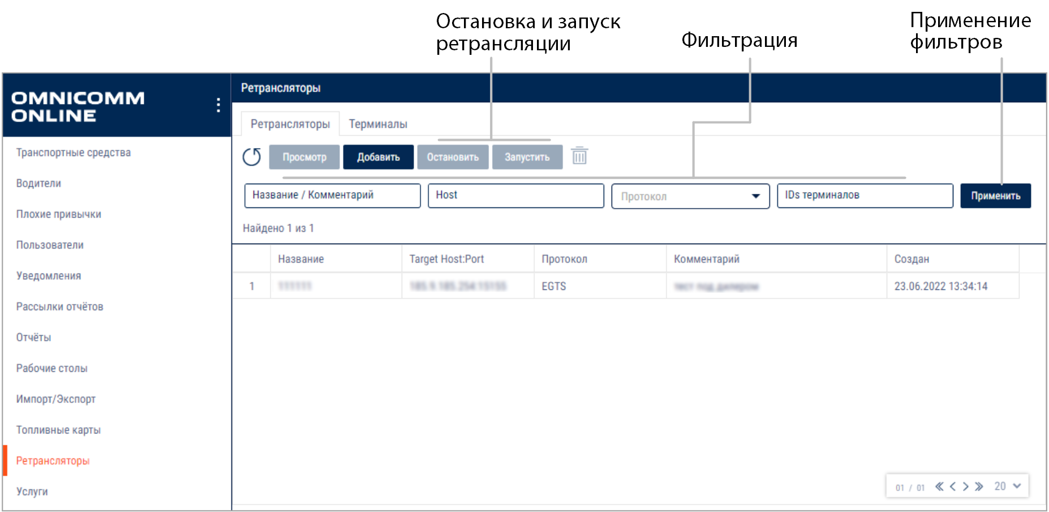Select the EGTS relay row
The image size is (1049, 512).
click(554, 286)
